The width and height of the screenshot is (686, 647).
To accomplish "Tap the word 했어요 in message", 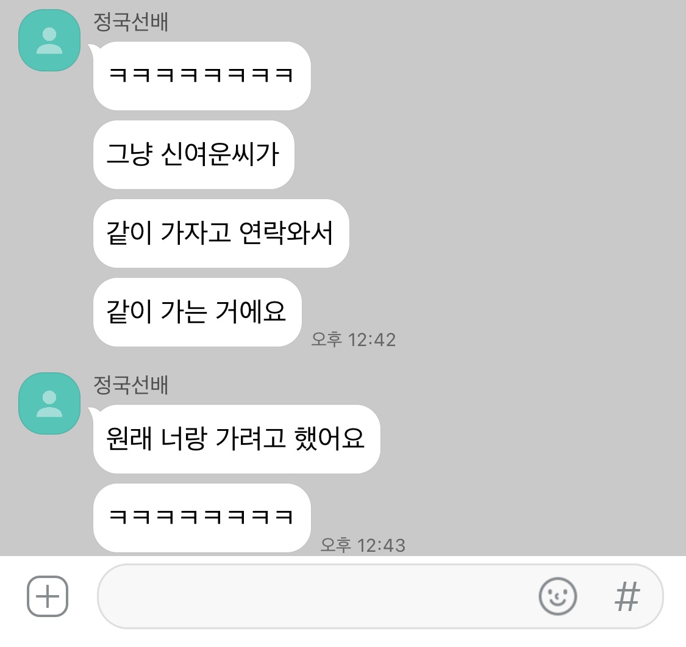I will tap(329, 438).
